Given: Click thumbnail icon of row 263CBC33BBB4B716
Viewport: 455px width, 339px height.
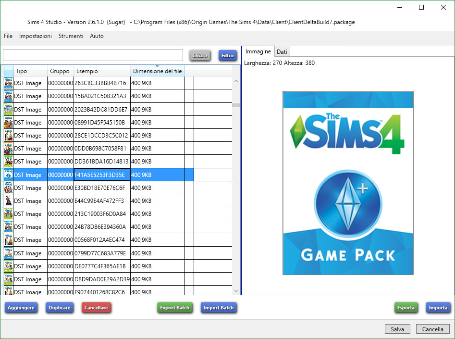Looking at the screenshot, I should 8,83.
